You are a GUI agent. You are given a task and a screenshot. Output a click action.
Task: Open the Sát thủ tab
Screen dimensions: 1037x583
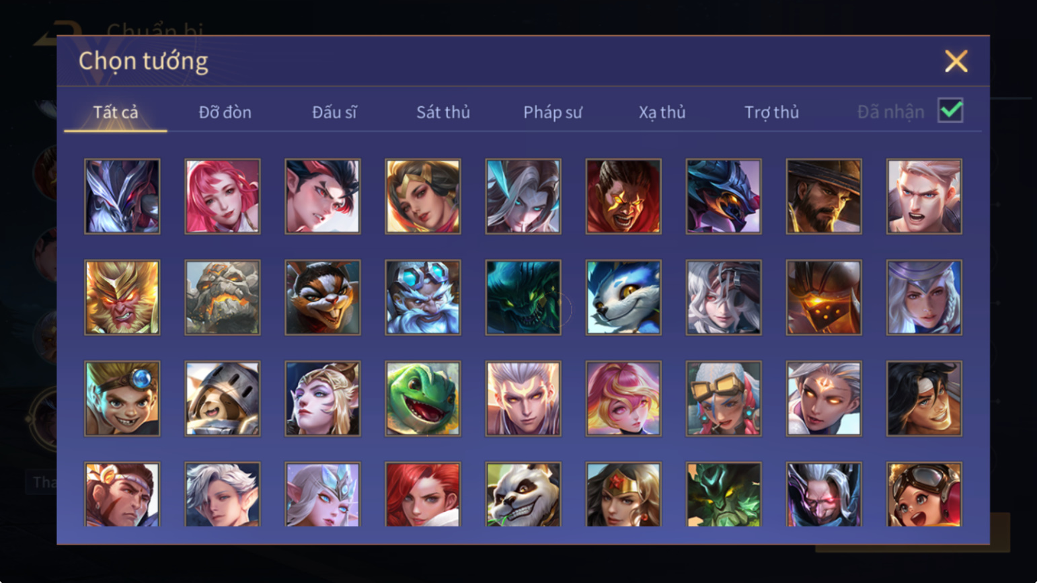(443, 112)
